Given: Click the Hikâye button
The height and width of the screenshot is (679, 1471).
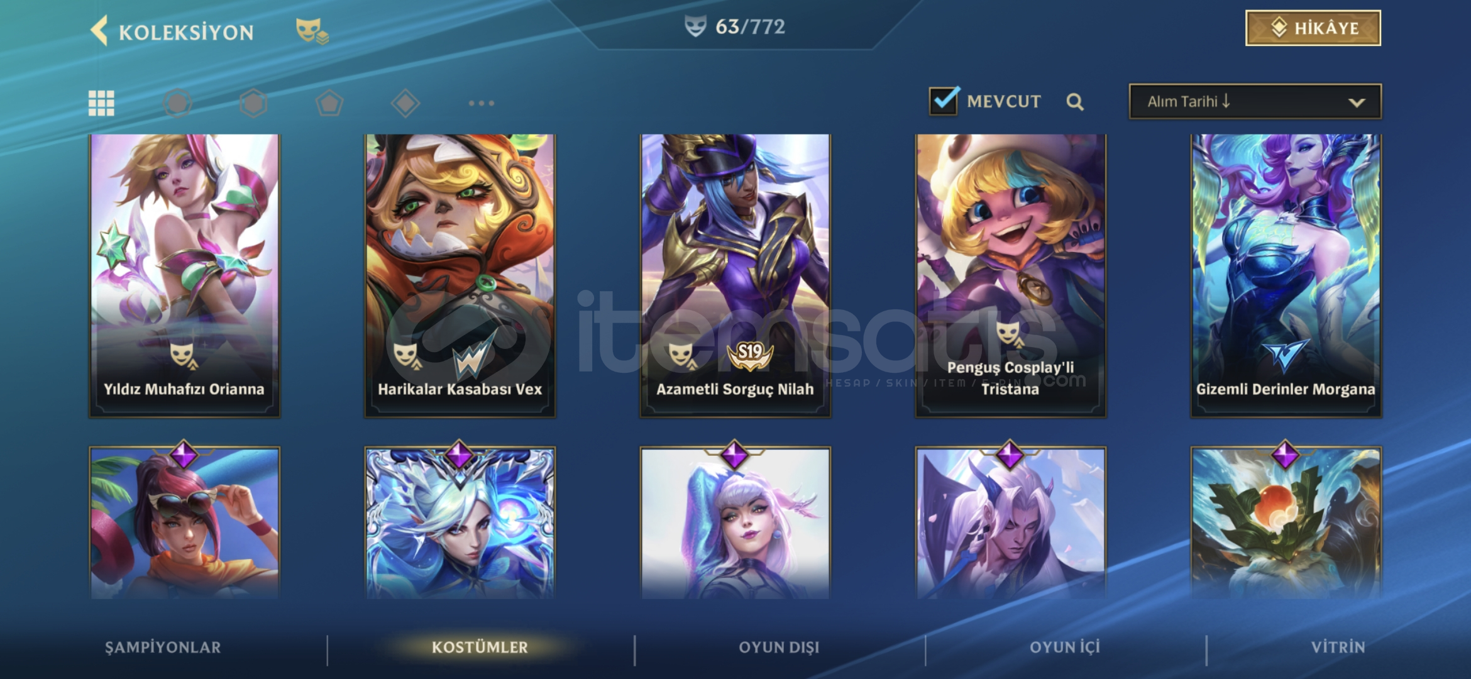Looking at the screenshot, I should click(x=1313, y=28).
